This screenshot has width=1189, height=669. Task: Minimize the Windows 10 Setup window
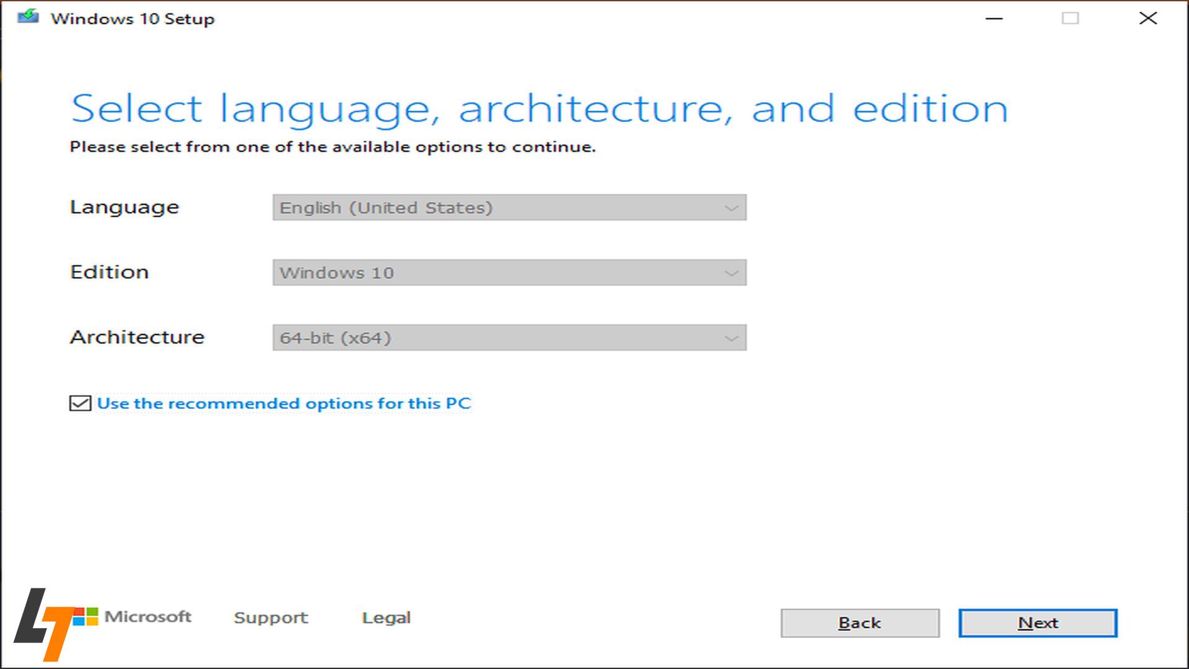point(994,19)
